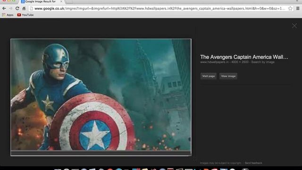Viewport: 302px width, 170px height.
Task: Open the Apps bookmarks shortcut
Action: 8,15
